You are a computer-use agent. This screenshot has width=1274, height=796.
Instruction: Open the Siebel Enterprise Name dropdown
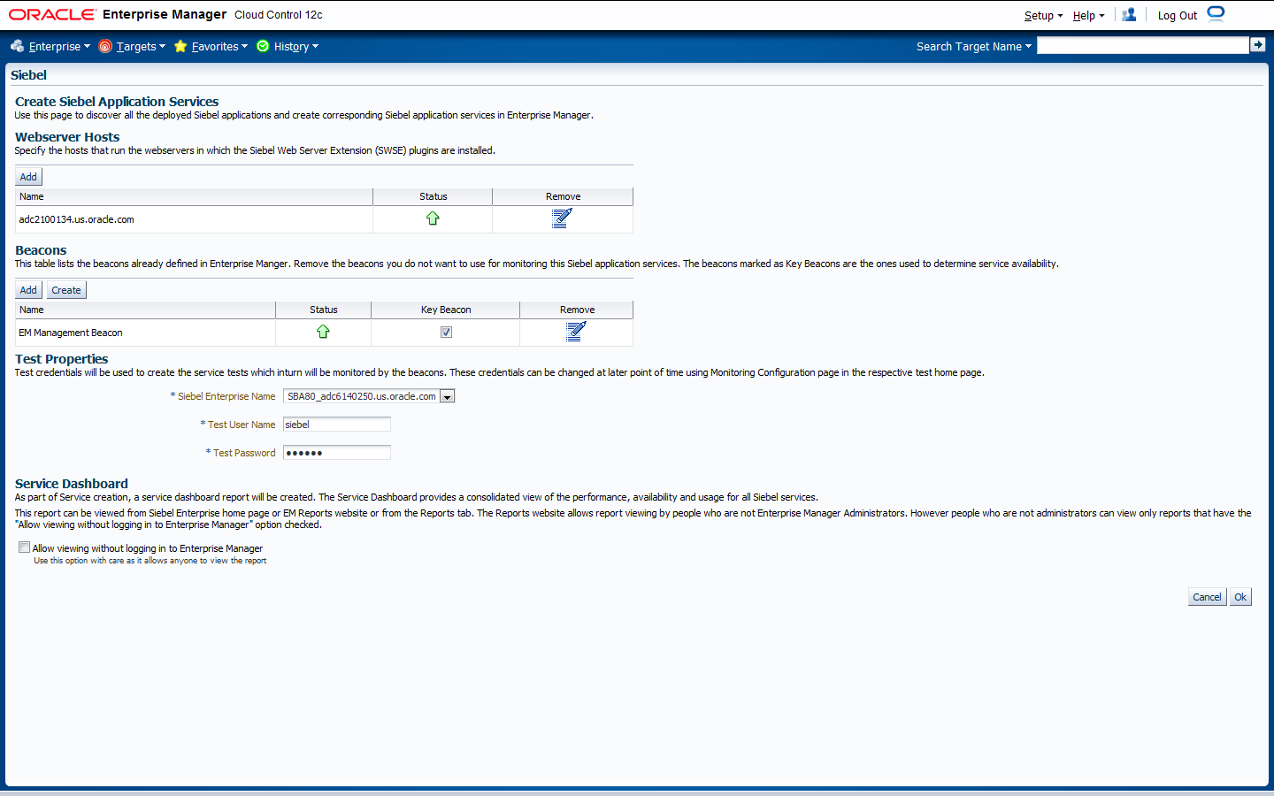point(448,396)
